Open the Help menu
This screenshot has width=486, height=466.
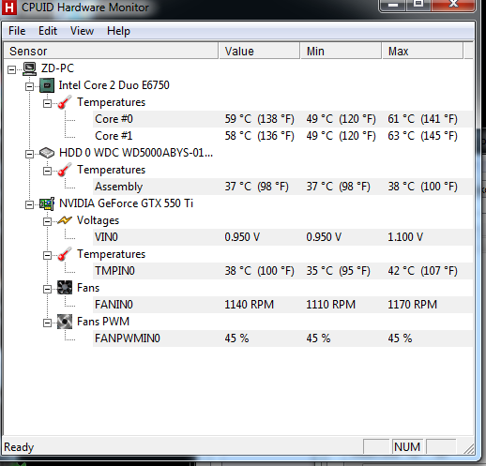118,31
